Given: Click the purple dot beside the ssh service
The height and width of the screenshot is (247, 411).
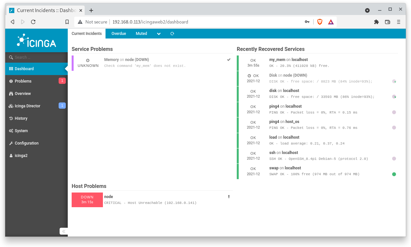Looking at the screenshot, I should pos(394,158).
